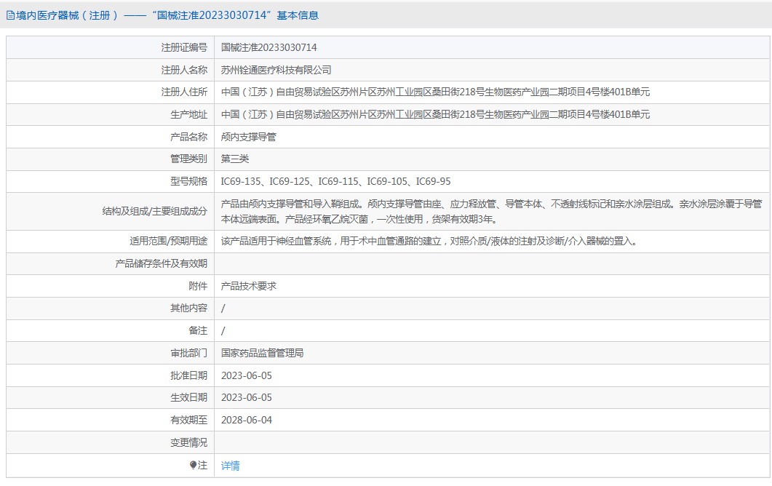This screenshot has height=486, width=772.
Task: Click the 生效日期 value 2023-06-05
Action: (x=246, y=397)
